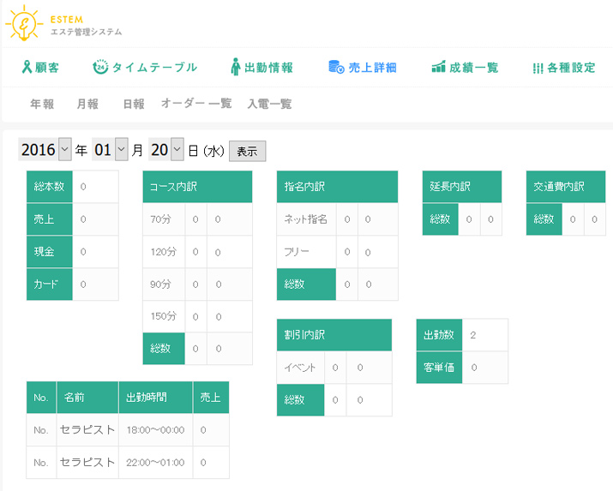613x491 pixels.
Task: Open the オーダー一覧 tab
Action: pyautogui.click(x=196, y=104)
